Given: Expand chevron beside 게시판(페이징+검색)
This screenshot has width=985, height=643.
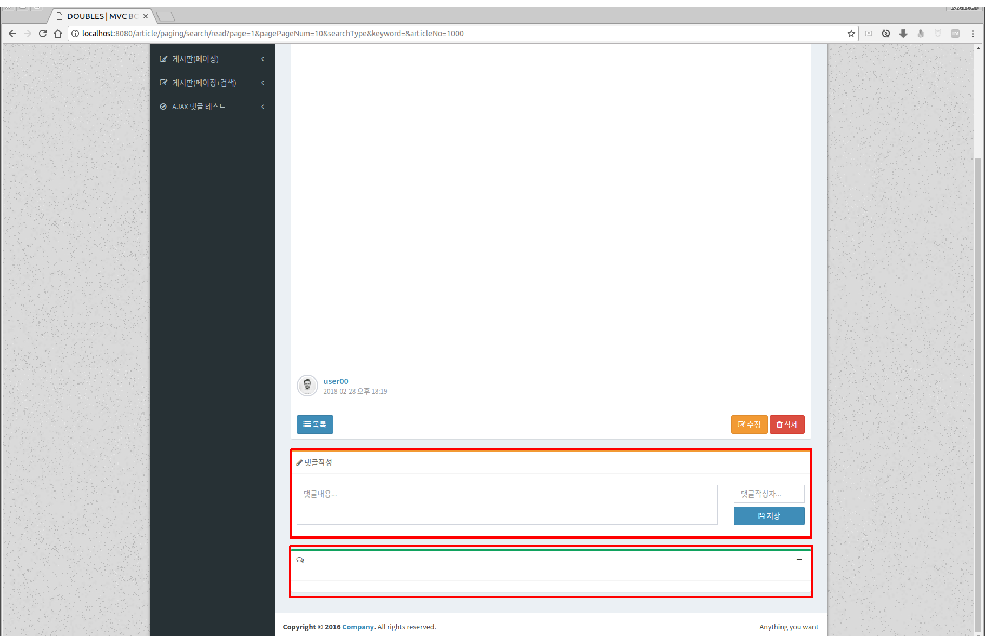Looking at the screenshot, I should click(x=262, y=83).
